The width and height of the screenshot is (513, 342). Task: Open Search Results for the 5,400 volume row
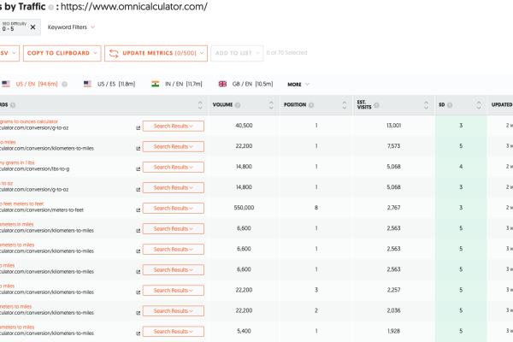[x=174, y=332]
